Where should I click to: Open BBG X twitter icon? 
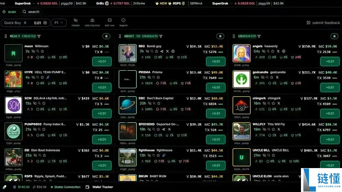[x=167, y=52]
